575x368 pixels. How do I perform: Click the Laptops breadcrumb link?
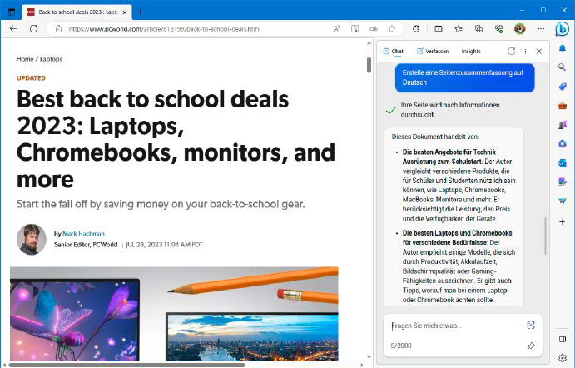[x=51, y=59]
